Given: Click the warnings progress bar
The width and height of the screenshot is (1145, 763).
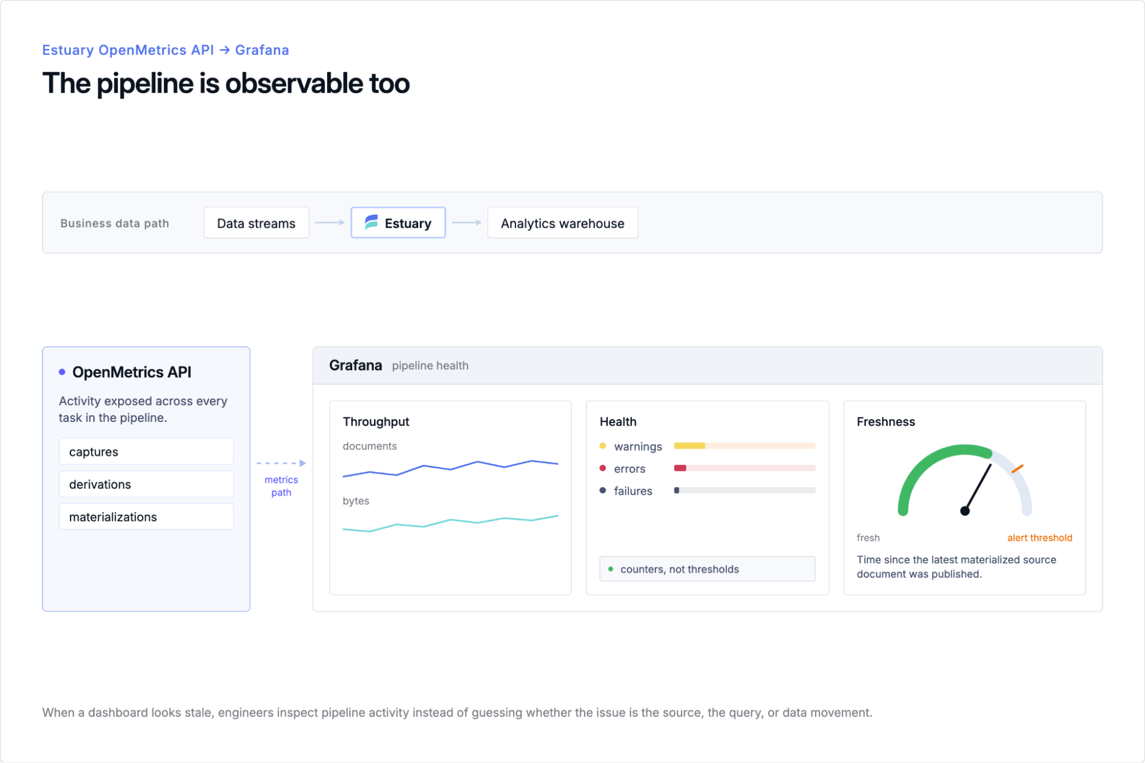Looking at the screenshot, I should coord(745,446).
